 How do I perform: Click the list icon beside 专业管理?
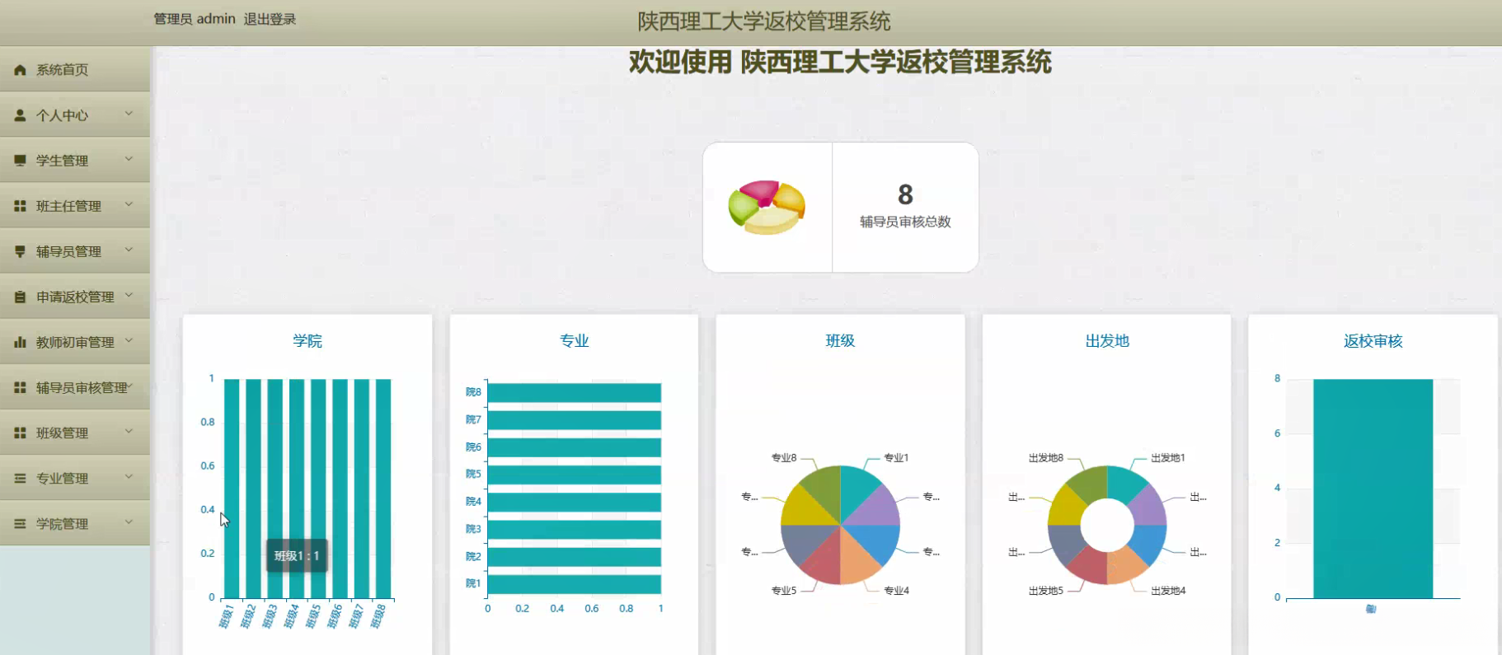pyautogui.click(x=20, y=478)
